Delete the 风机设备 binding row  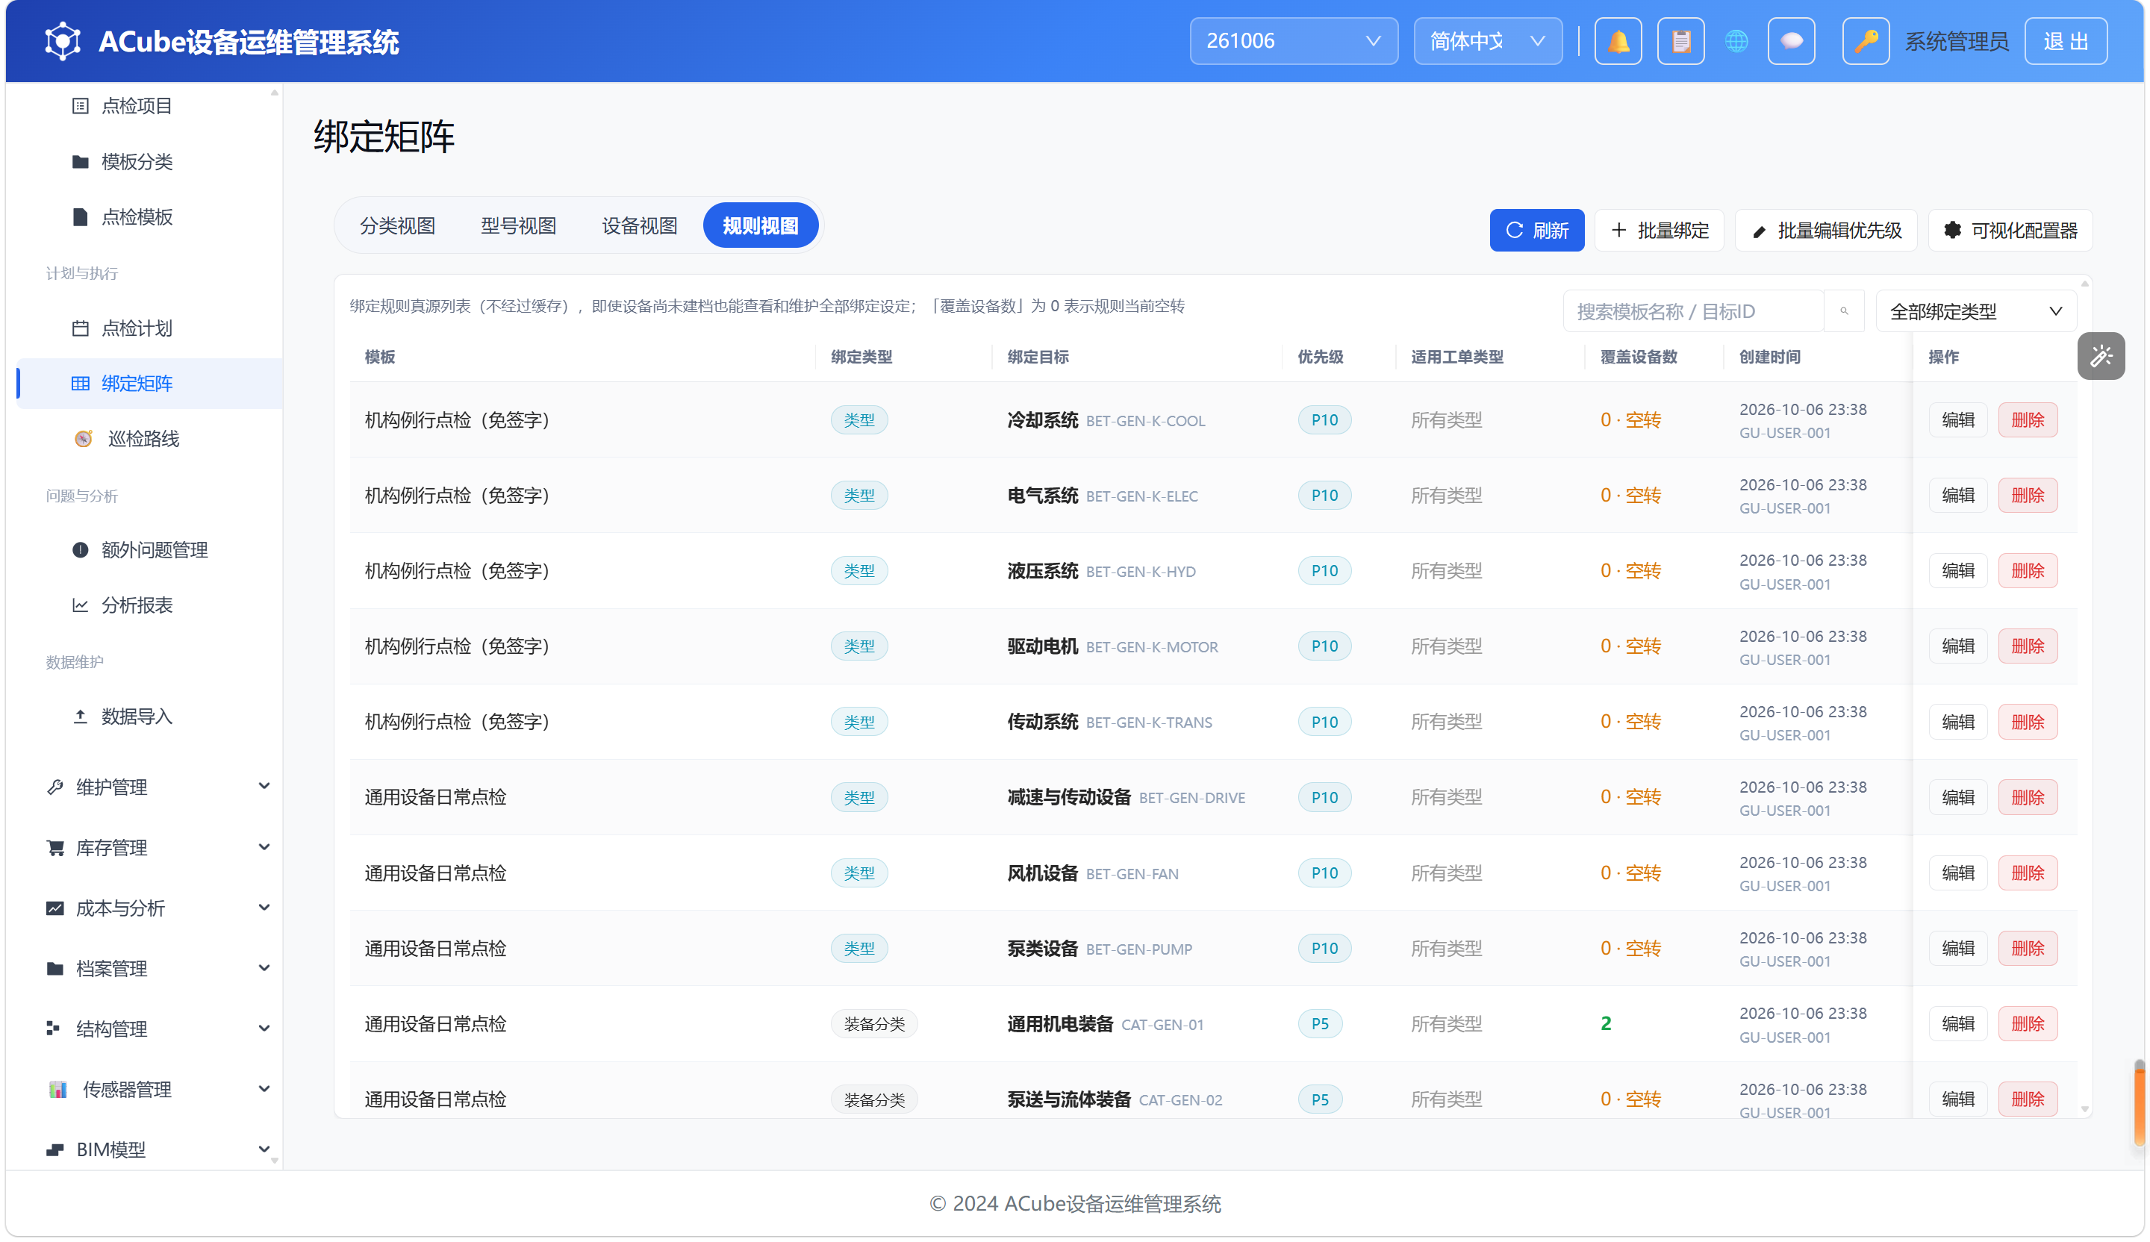[x=2027, y=873]
